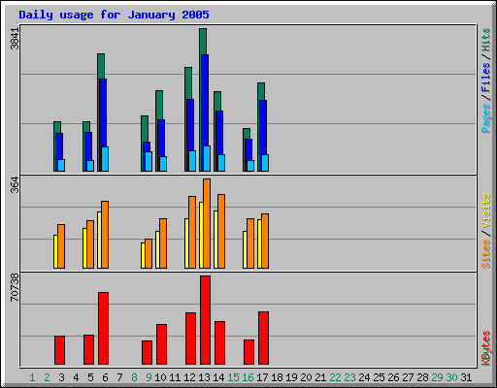Click day 19 on the date axis
This screenshot has height=388, width=497.
pos(291,377)
